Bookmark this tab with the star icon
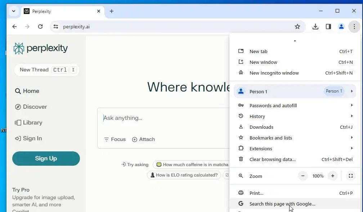The width and height of the screenshot is (363, 212). [x=297, y=27]
